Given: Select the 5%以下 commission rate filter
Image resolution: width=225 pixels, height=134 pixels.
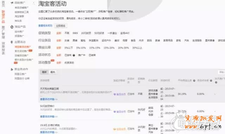Looking at the screenshot, I should tap(69, 48).
